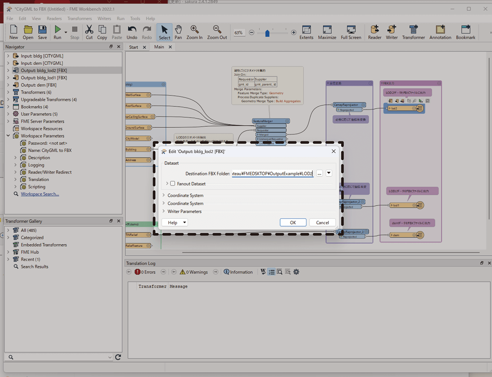492x377 pixels.
Task: Add a Reader using the toolbar icon
Action: [x=375, y=32]
